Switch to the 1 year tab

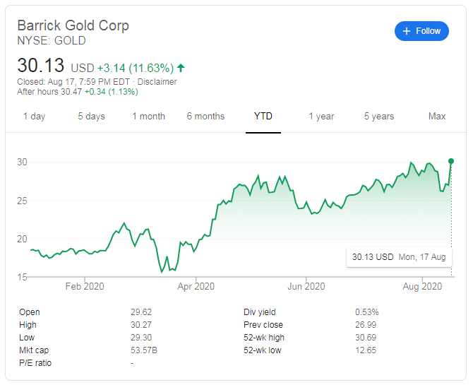(x=321, y=117)
